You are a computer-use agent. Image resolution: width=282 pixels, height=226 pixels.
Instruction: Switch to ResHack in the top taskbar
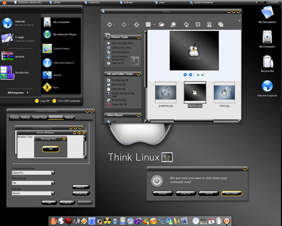click(x=126, y=2)
